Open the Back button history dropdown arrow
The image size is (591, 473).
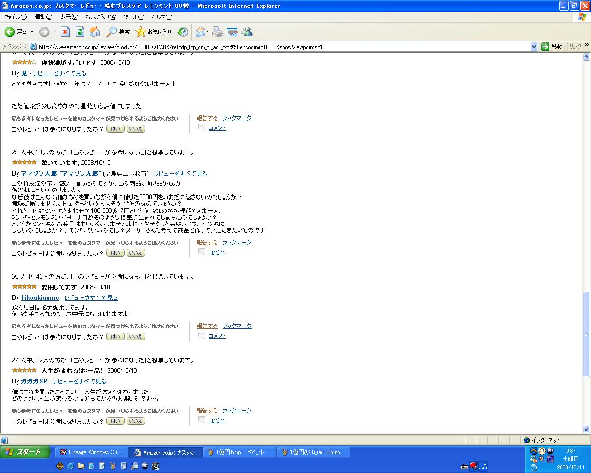tap(32, 32)
